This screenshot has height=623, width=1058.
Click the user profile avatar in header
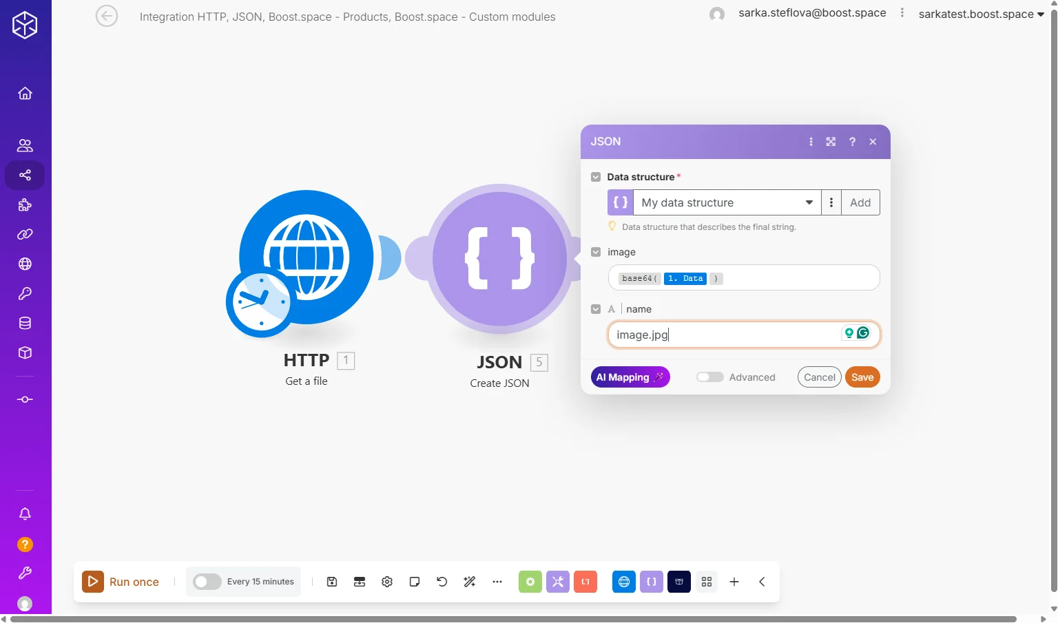coord(717,14)
